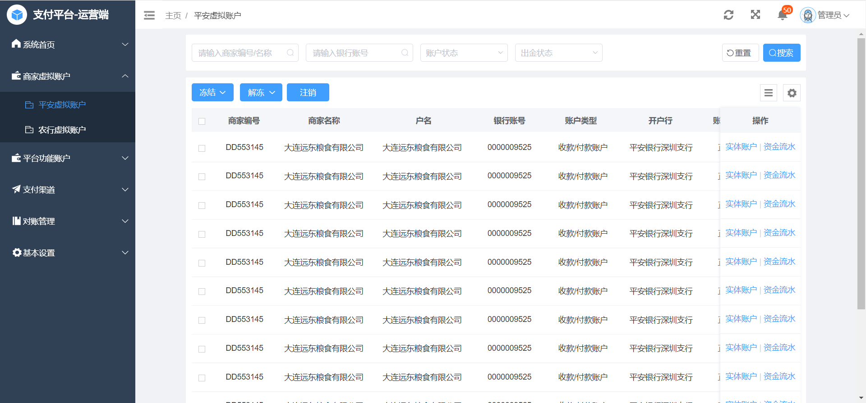
Task: Toggle fullscreen with the expand arrows icon
Action: coord(755,15)
